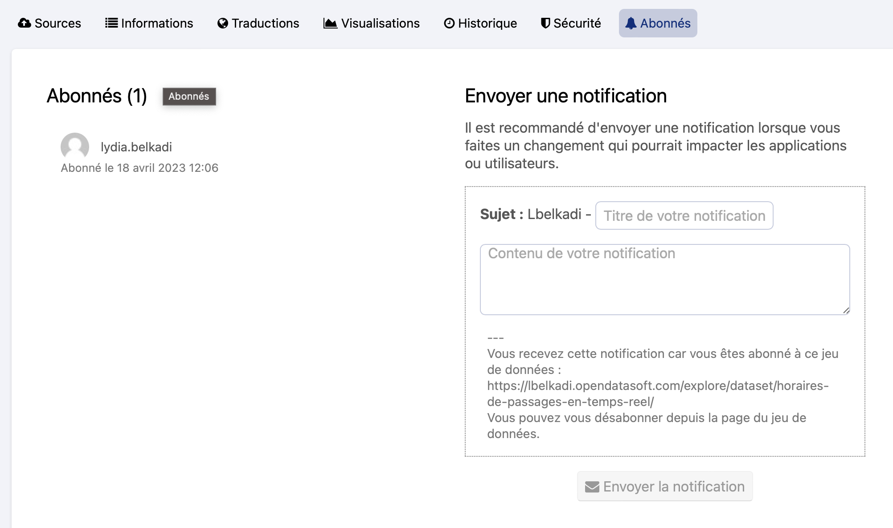Screen dimensions: 893x528
Task: Click the Abonnés bell icon
Action: 631,23
